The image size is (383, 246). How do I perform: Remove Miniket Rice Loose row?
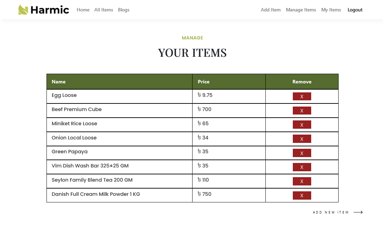(x=302, y=125)
